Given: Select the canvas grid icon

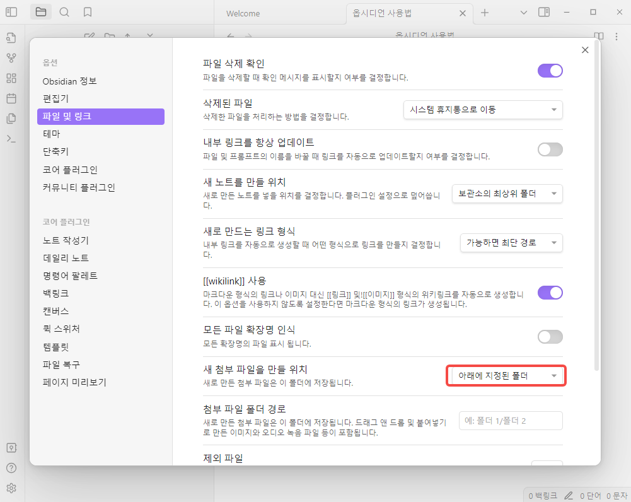Looking at the screenshot, I should pos(11,78).
